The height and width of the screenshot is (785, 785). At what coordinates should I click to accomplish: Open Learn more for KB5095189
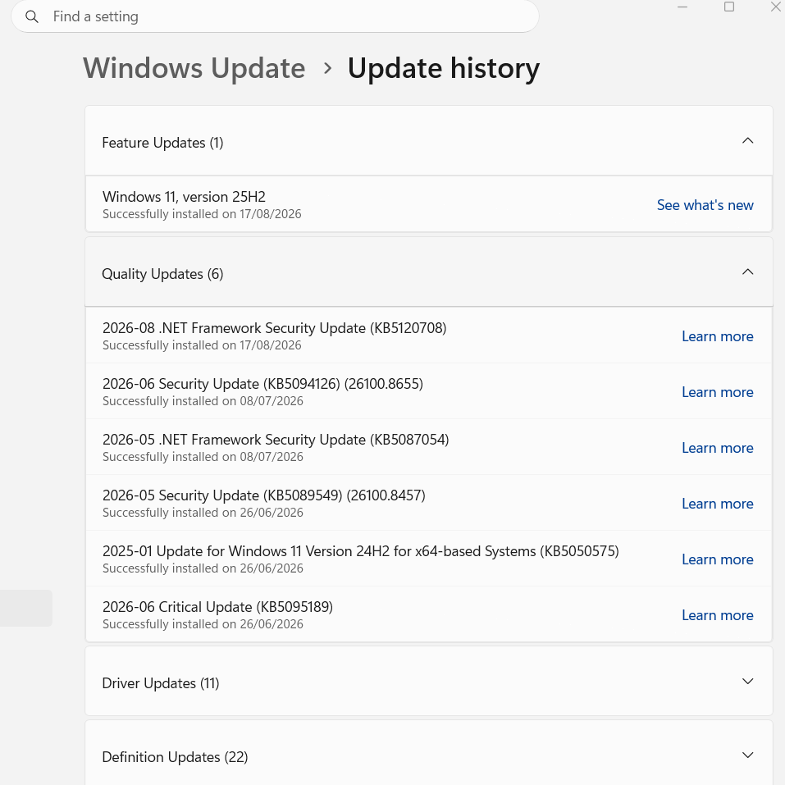click(718, 615)
